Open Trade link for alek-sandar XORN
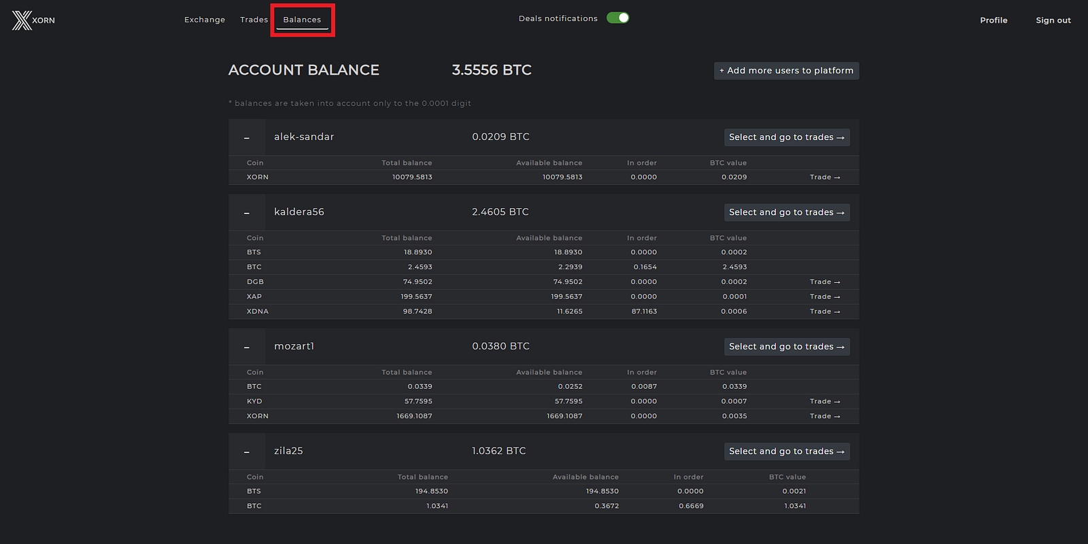 pos(825,177)
